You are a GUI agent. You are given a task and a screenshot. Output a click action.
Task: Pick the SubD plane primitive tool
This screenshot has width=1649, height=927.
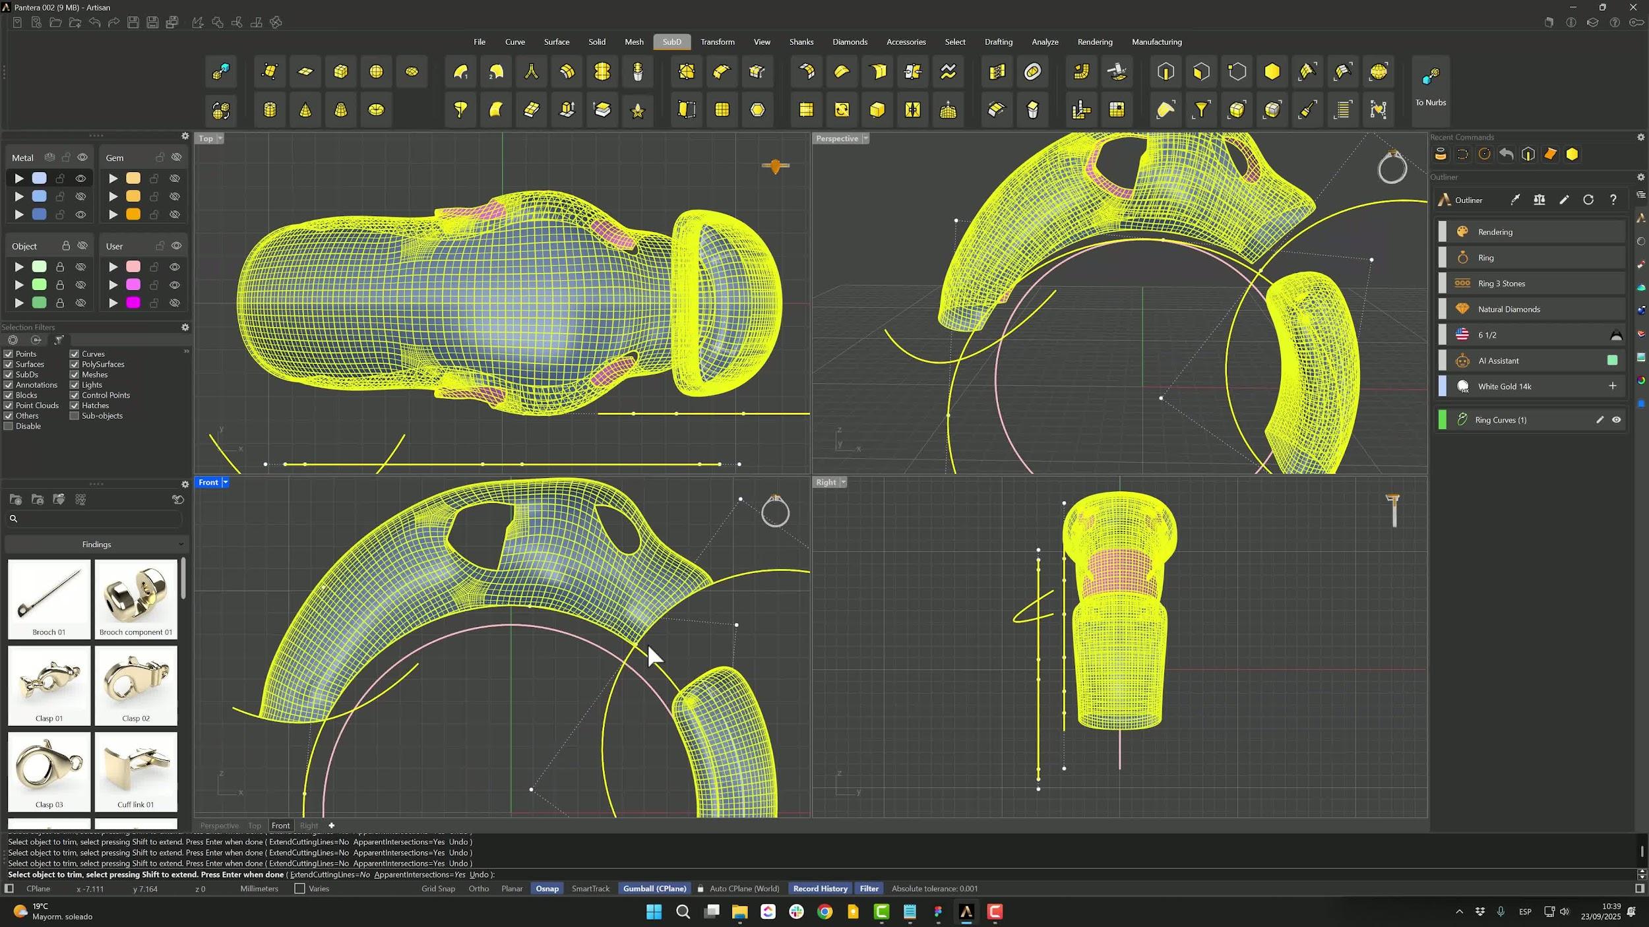click(x=305, y=71)
